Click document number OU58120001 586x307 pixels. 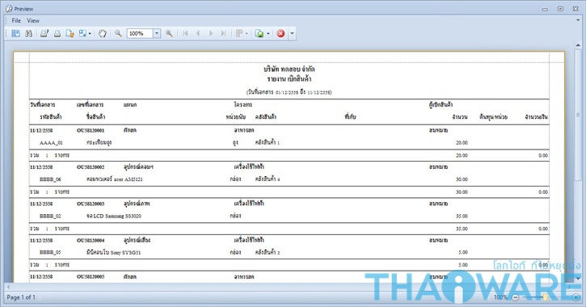point(91,130)
